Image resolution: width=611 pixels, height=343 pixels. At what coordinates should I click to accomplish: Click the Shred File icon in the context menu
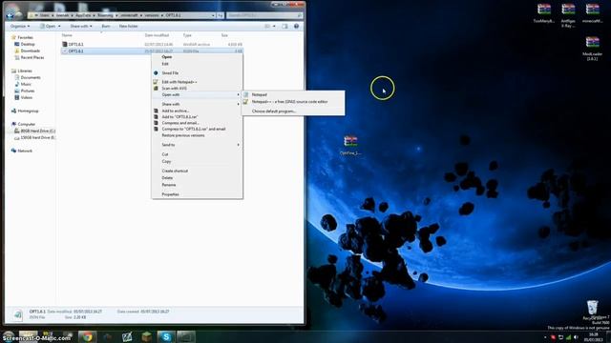(156, 73)
